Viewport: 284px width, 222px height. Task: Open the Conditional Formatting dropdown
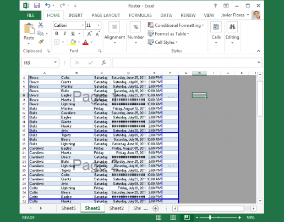(176, 25)
